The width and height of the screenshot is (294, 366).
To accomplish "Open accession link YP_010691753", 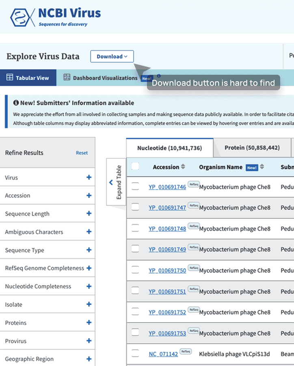I will (167, 334).
